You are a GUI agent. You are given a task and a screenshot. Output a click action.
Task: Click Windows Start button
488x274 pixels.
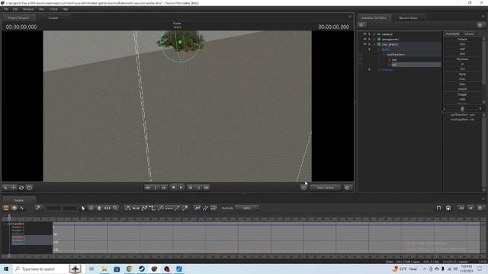tap(6, 269)
